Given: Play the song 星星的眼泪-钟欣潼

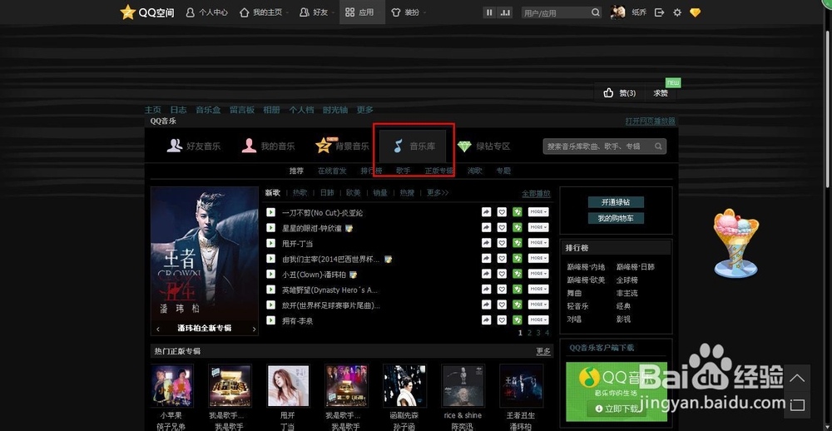Looking at the screenshot, I should (x=270, y=228).
